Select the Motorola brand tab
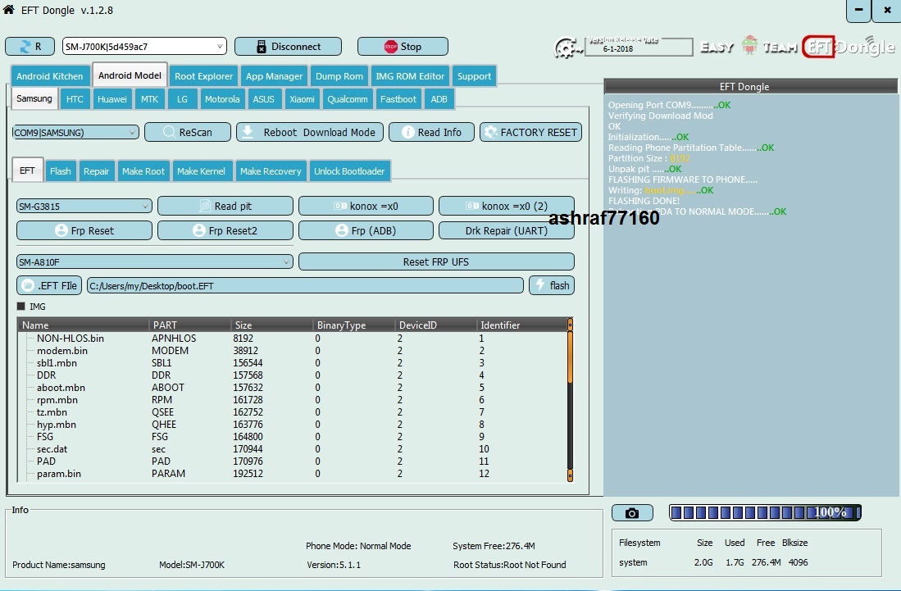Viewport: 901px width, 591px height. point(222,99)
